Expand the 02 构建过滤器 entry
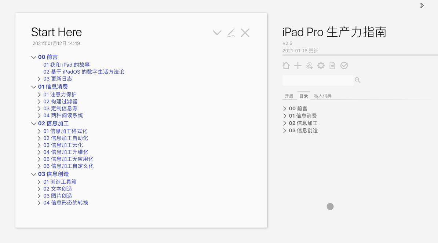The height and width of the screenshot is (243, 438). 39,102
